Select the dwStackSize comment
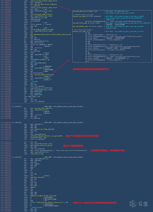Screen dimensions: 153x212 pyautogui.click(x=48, y=204)
